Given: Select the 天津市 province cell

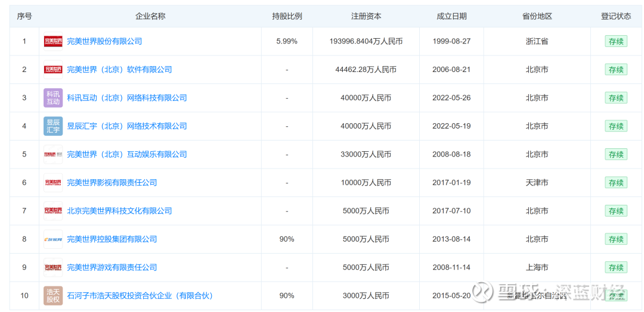Looking at the screenshot, I should pos(537,182).
